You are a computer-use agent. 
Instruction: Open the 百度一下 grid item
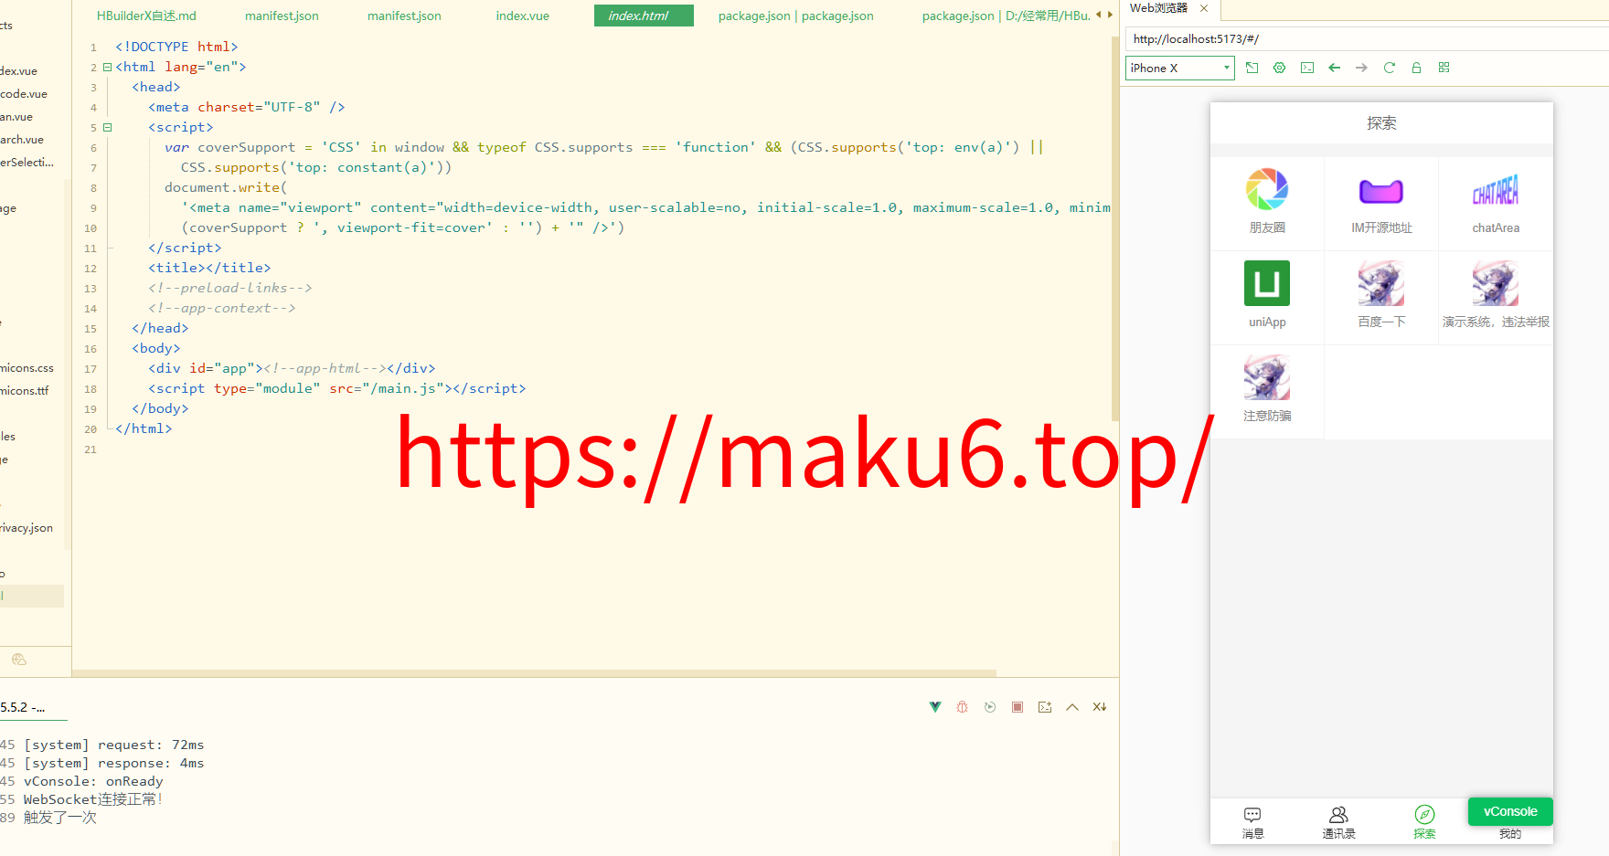click(1381, 298)
